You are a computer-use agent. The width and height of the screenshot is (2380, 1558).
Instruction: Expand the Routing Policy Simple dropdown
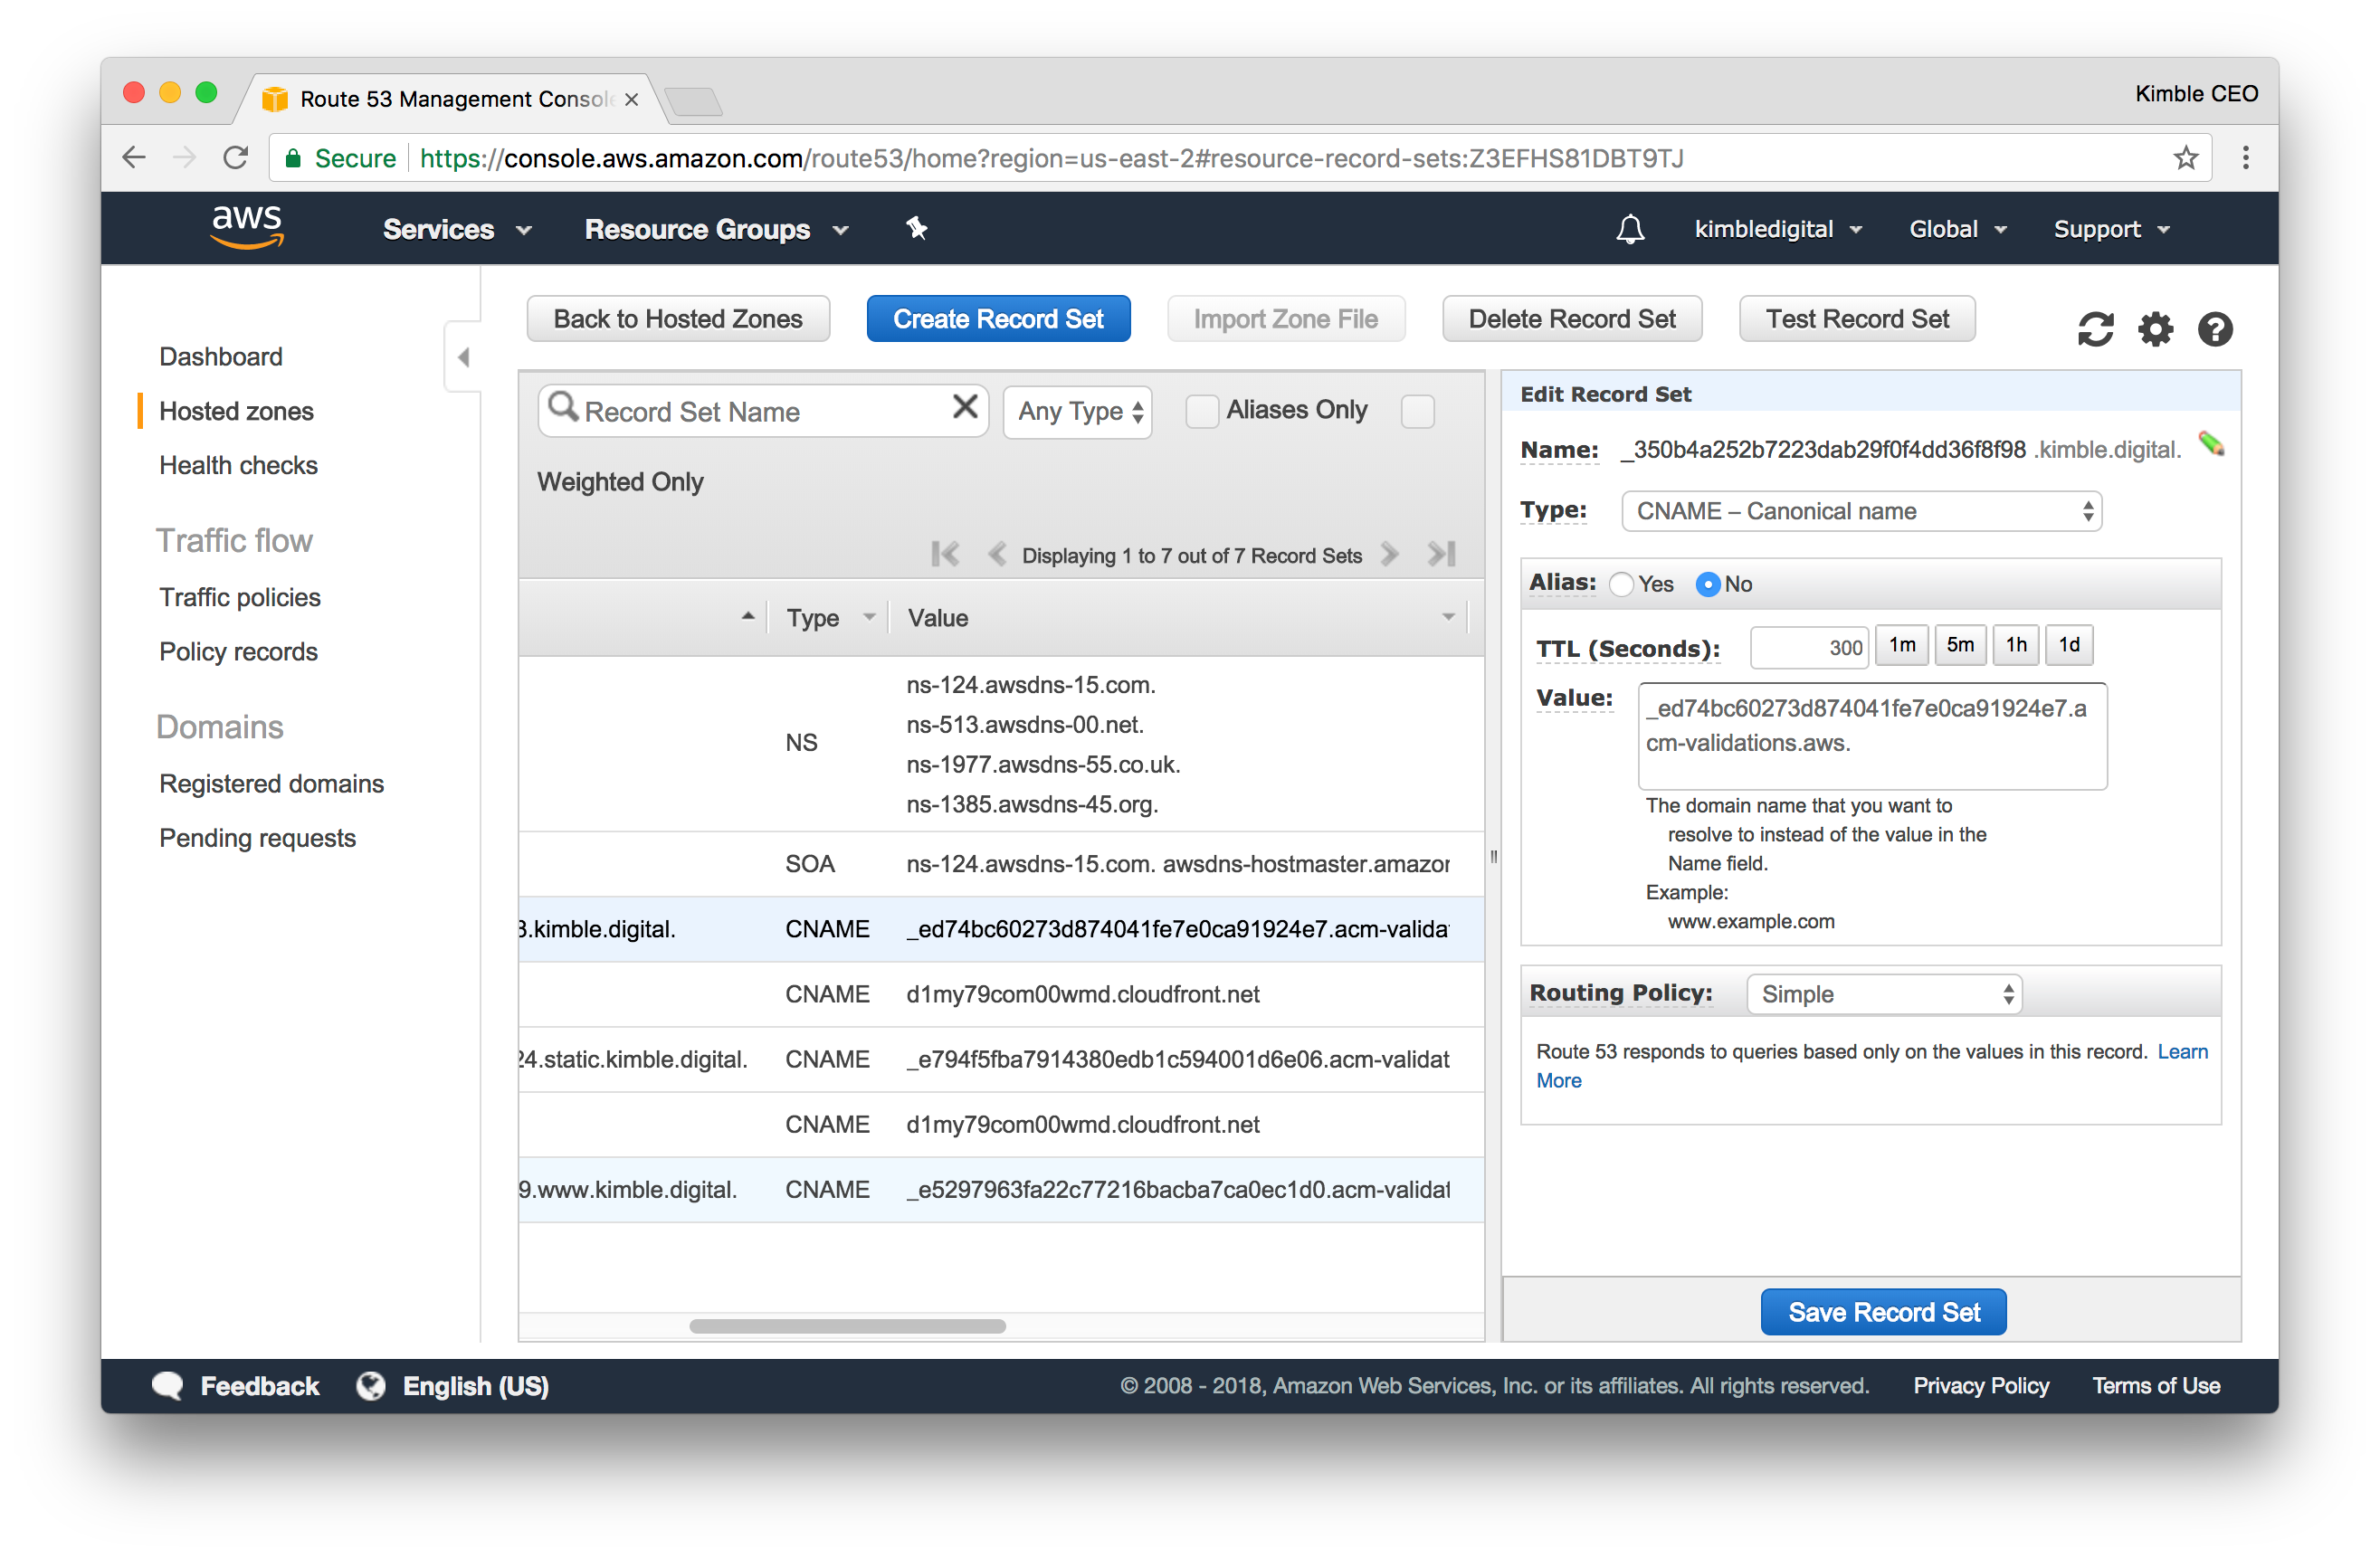(1884, 994)
